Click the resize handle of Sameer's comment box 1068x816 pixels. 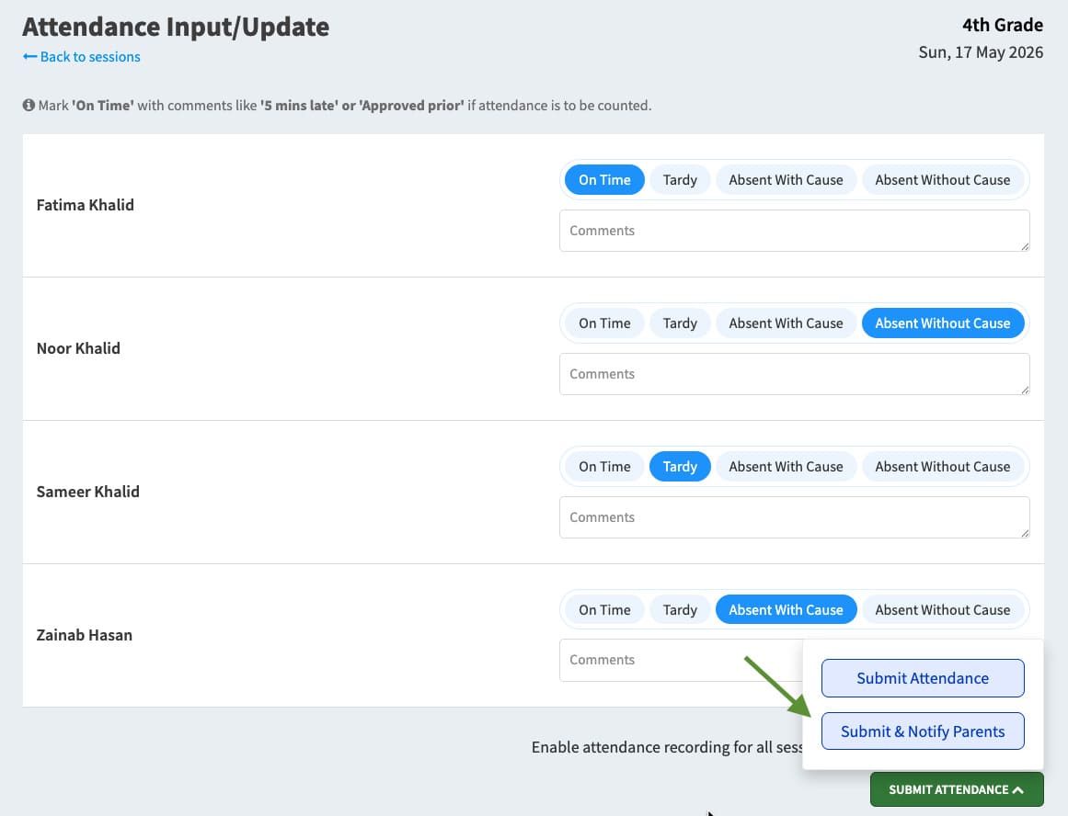point(1025,533)
